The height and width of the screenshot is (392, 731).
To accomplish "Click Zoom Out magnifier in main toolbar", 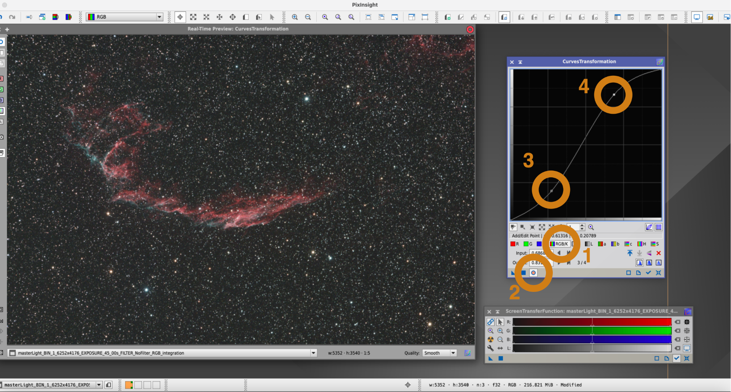I will (x=308, y=17).
